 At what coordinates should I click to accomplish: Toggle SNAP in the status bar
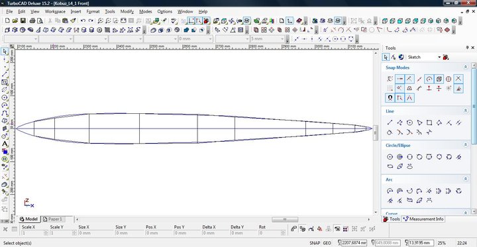pos(315,243)
